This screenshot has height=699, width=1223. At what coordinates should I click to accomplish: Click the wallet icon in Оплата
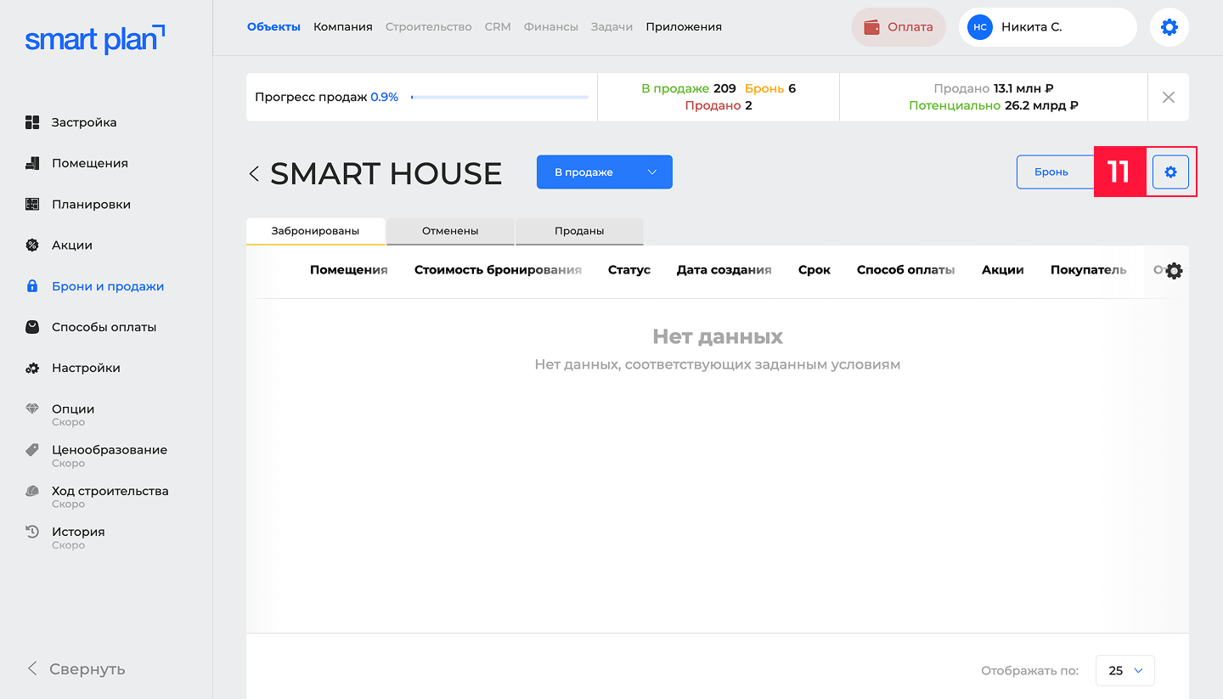click(x=872, y=27)
